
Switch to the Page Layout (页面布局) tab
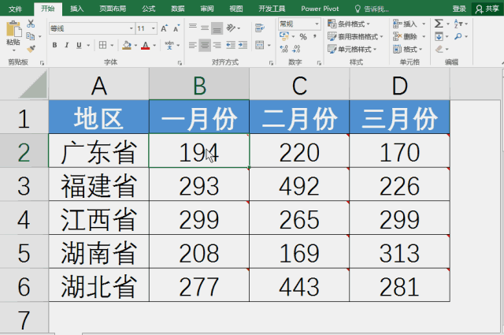(x=113, y=9)
